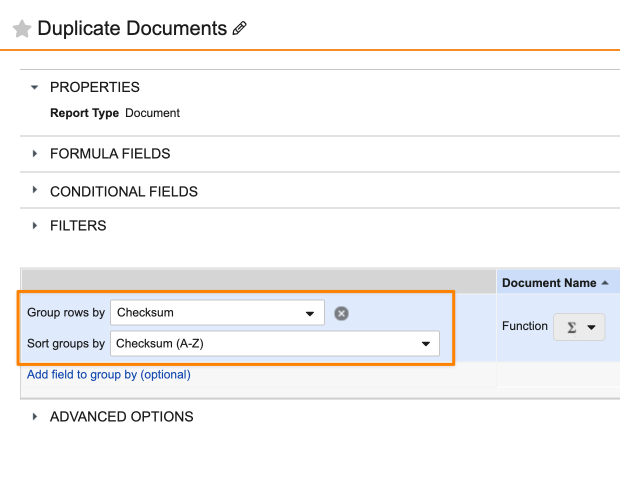Viewport: 620px width, 485px height.
Task: Click the Duplicate Documents report title
Action: (132, 28)
